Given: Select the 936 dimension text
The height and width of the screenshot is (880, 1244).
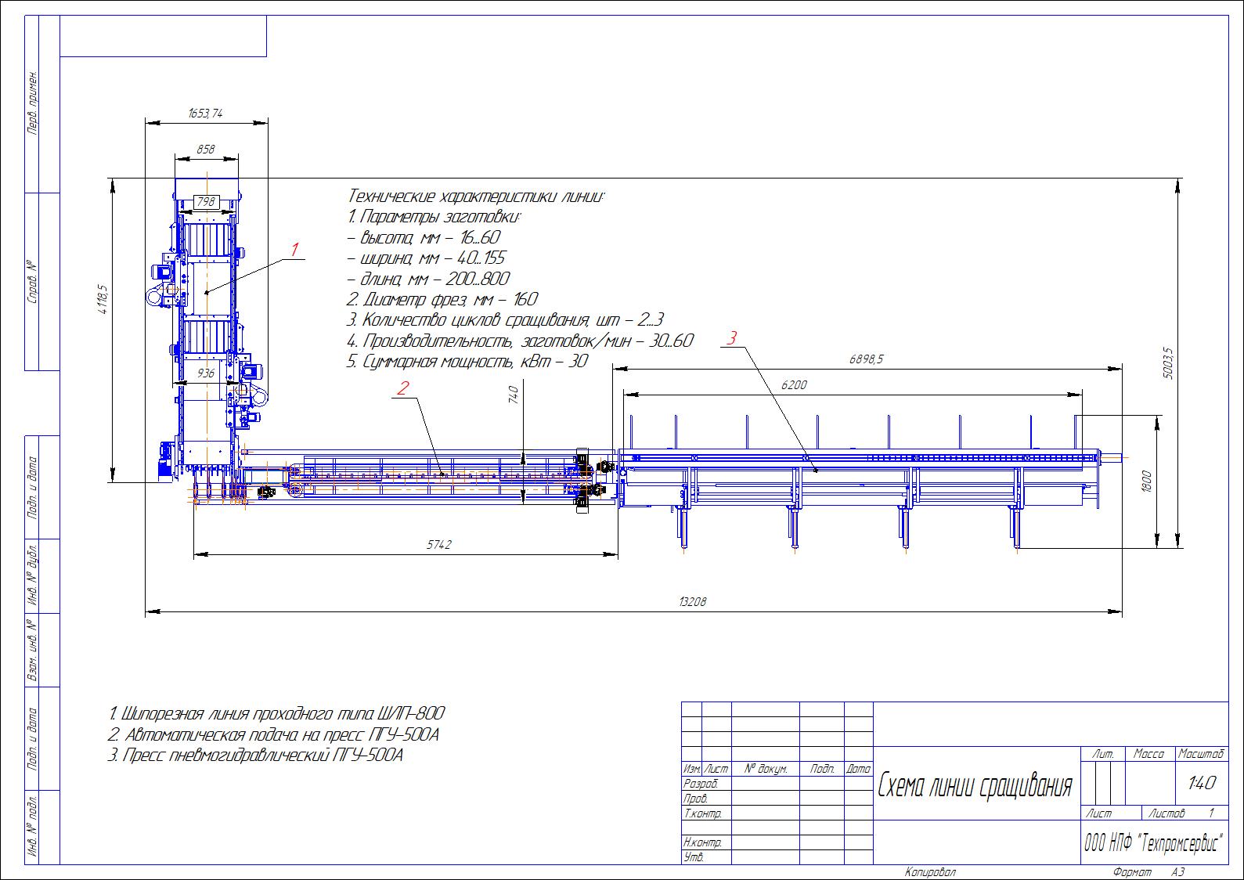Looking at the screenshot, I should coord(205,373).
